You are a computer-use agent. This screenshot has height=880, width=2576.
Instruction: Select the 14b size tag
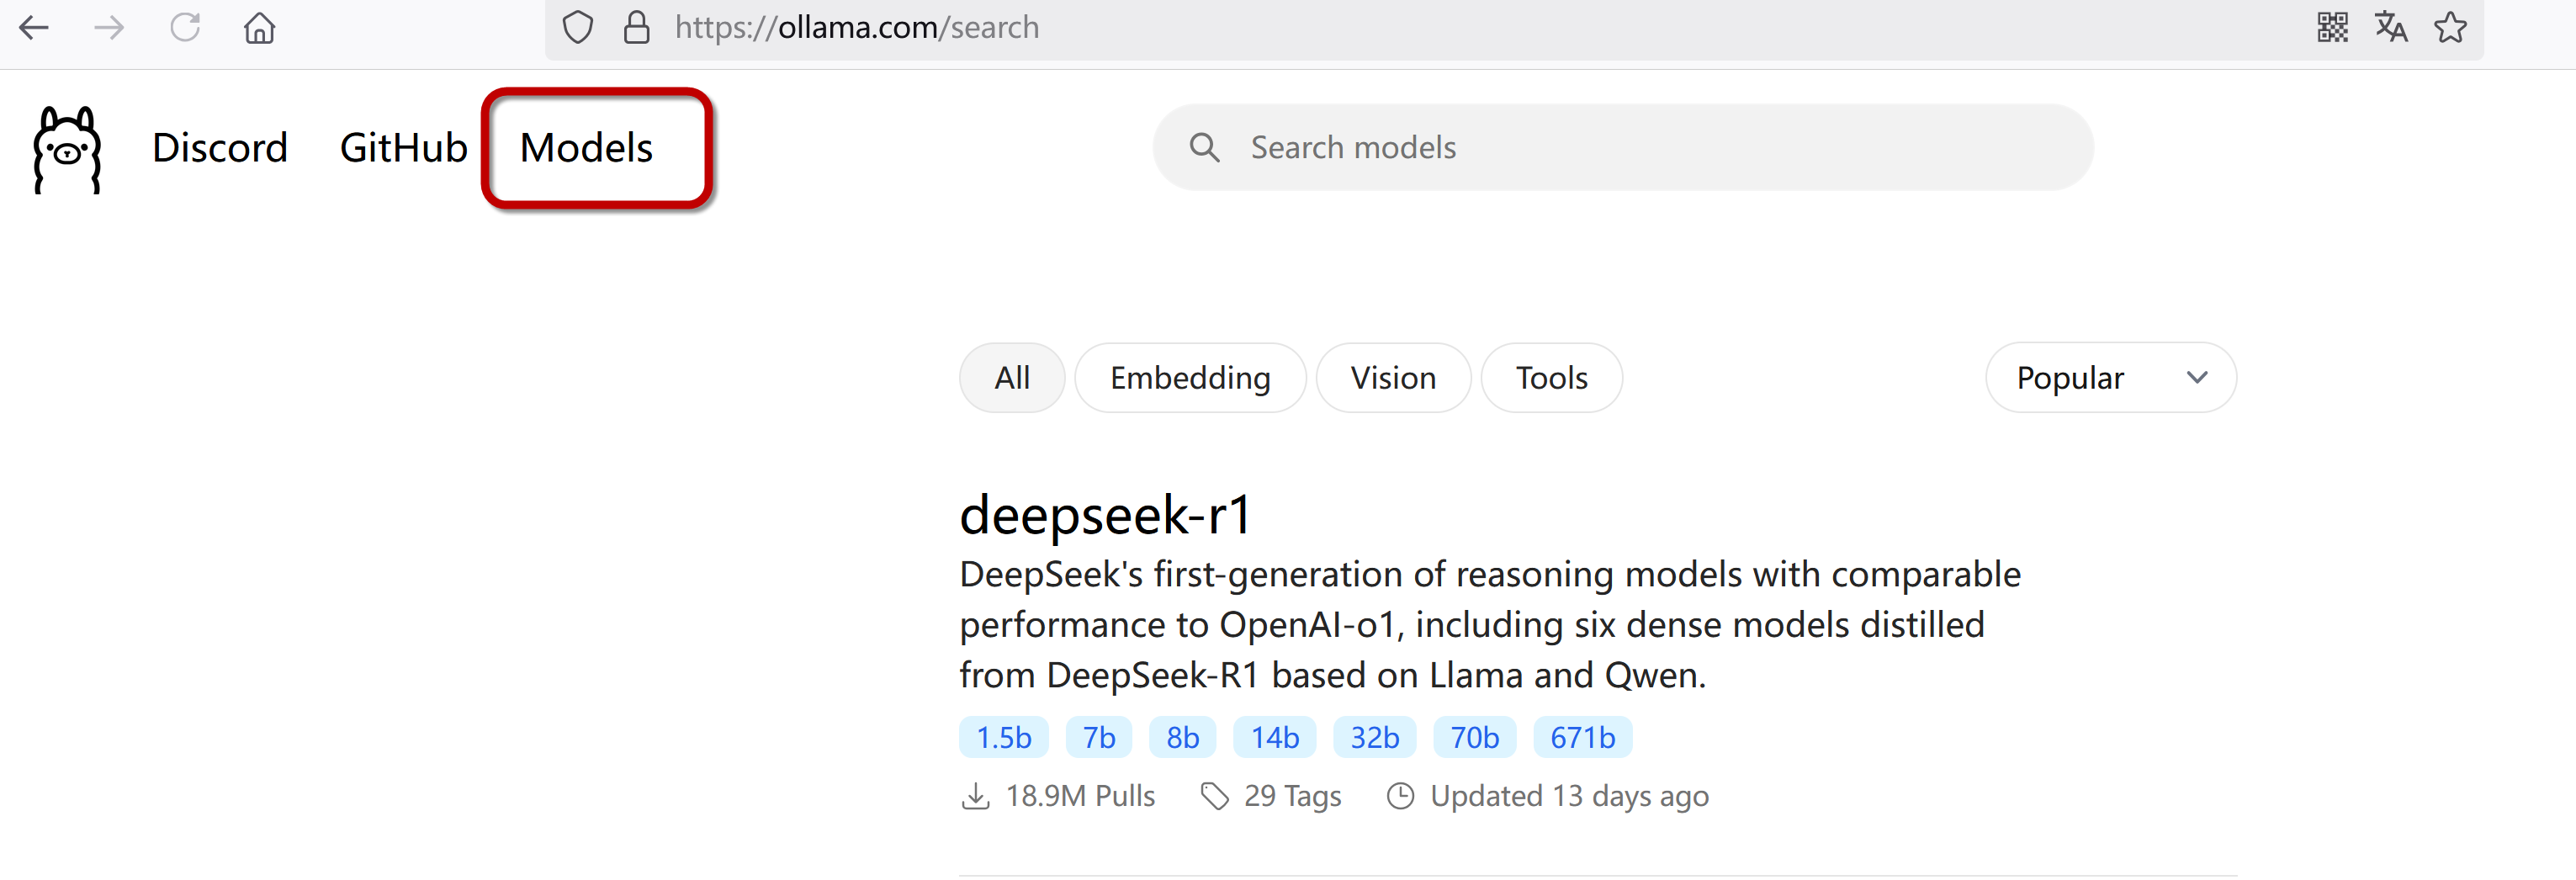pyautogui.click(x=1275, y=738)
